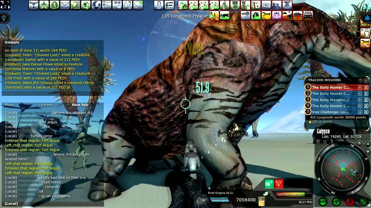Open the action library icon labeled L
This screenshot has width=371, height=208.
117,5
